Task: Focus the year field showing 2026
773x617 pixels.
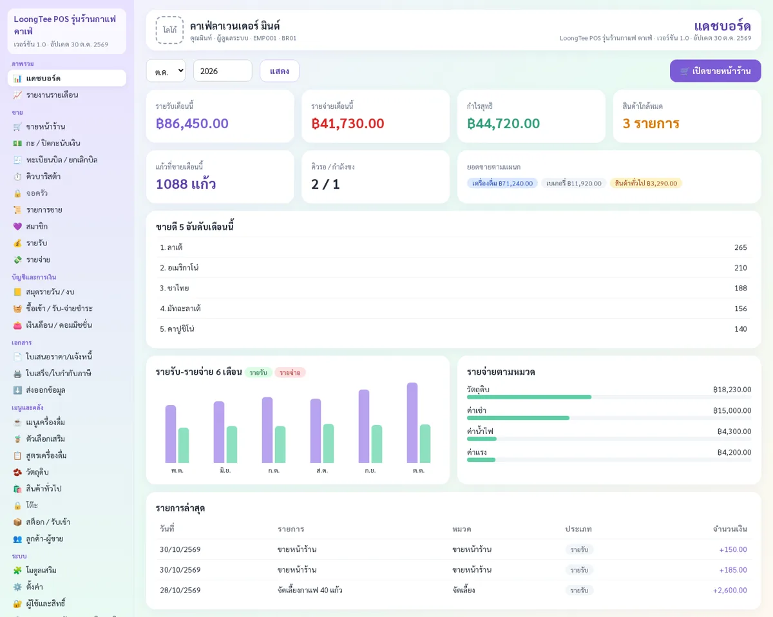Action: [223, 71]
